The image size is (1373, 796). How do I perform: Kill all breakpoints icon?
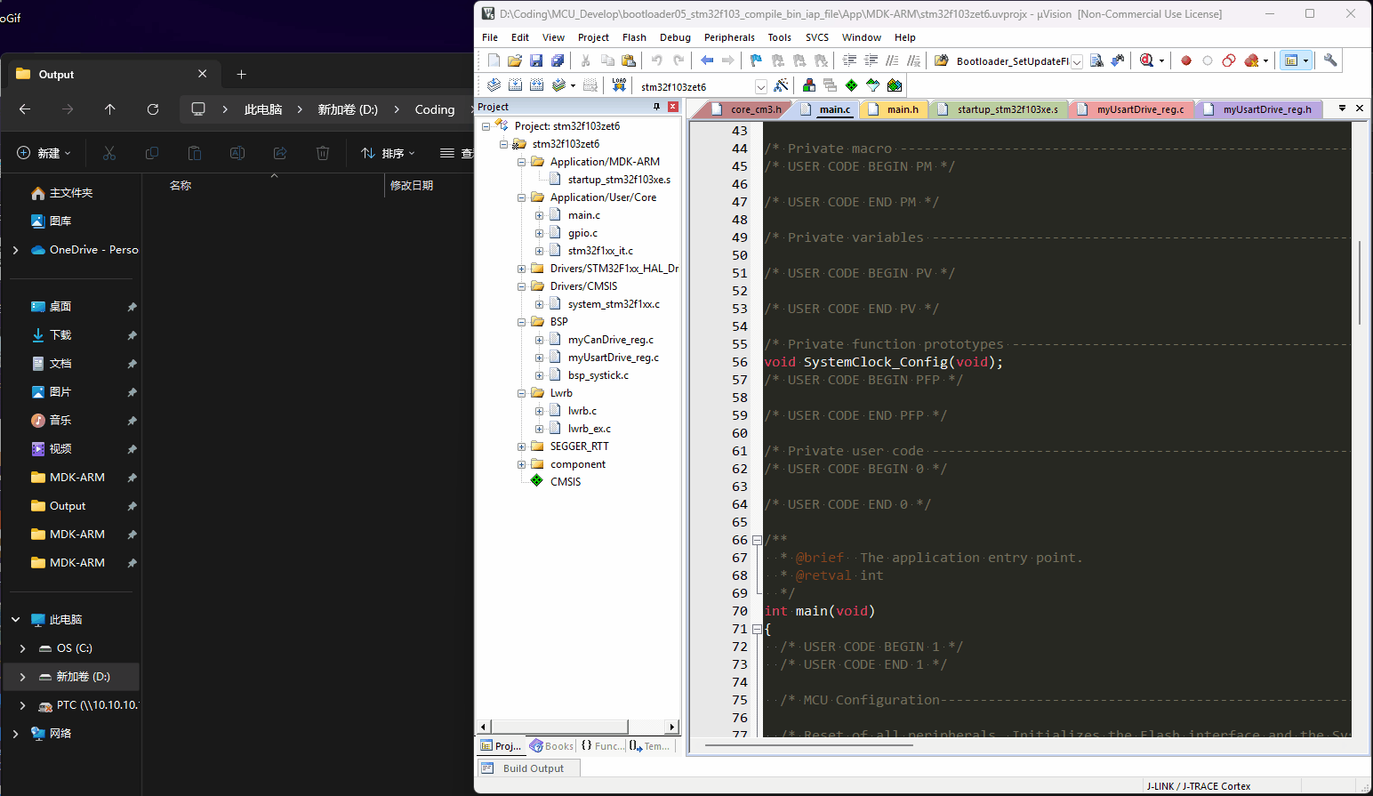1251,60
